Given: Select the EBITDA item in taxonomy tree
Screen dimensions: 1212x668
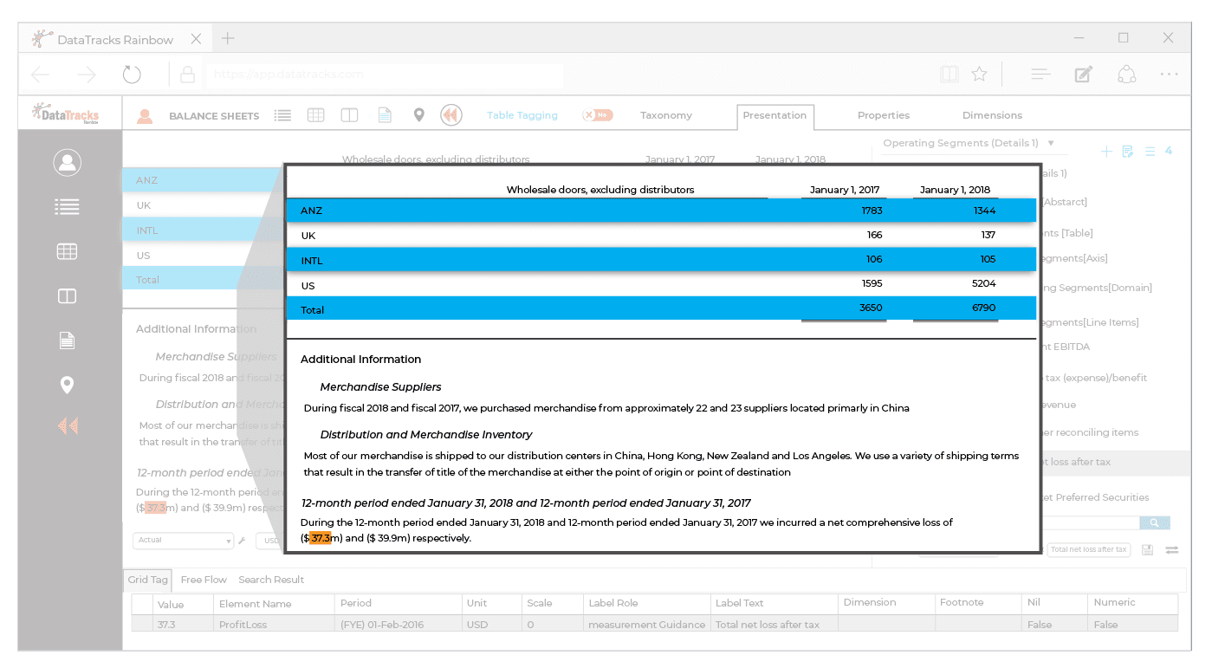Looking at the screenshot, I should (1065, 347).
